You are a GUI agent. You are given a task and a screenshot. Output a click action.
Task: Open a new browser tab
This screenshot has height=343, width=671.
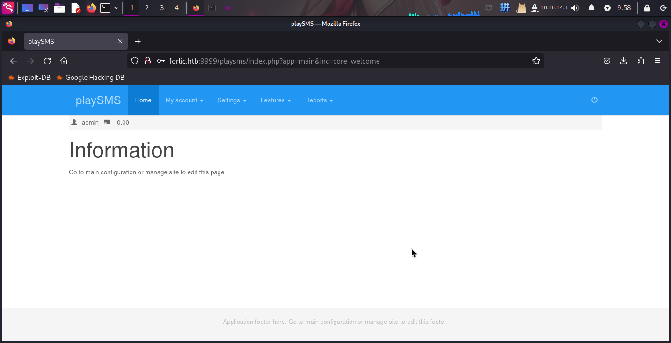(x=138, y=42)
